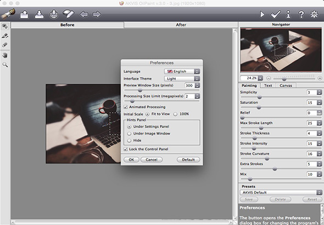The width and height of the screenshot is (324, 225).
Task: Open the Canvas settings tab
Action: [x=286, y=85]
